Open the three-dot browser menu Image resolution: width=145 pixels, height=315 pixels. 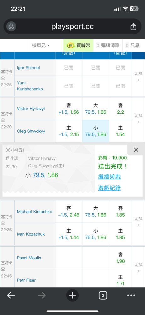point(131,295)
